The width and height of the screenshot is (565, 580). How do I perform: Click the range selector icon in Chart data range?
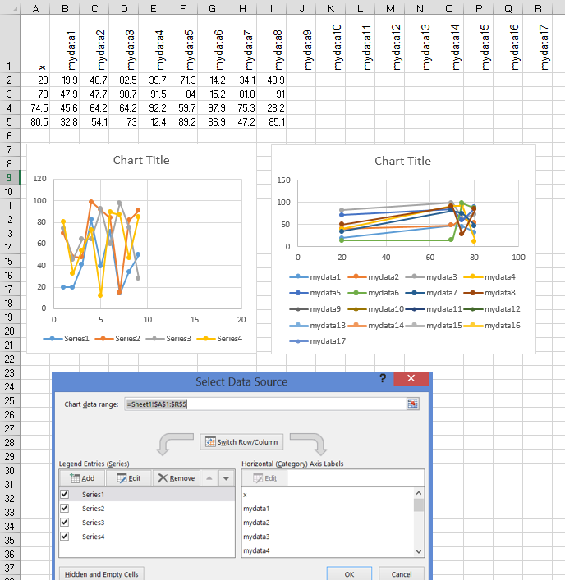[x=412, y=404]
